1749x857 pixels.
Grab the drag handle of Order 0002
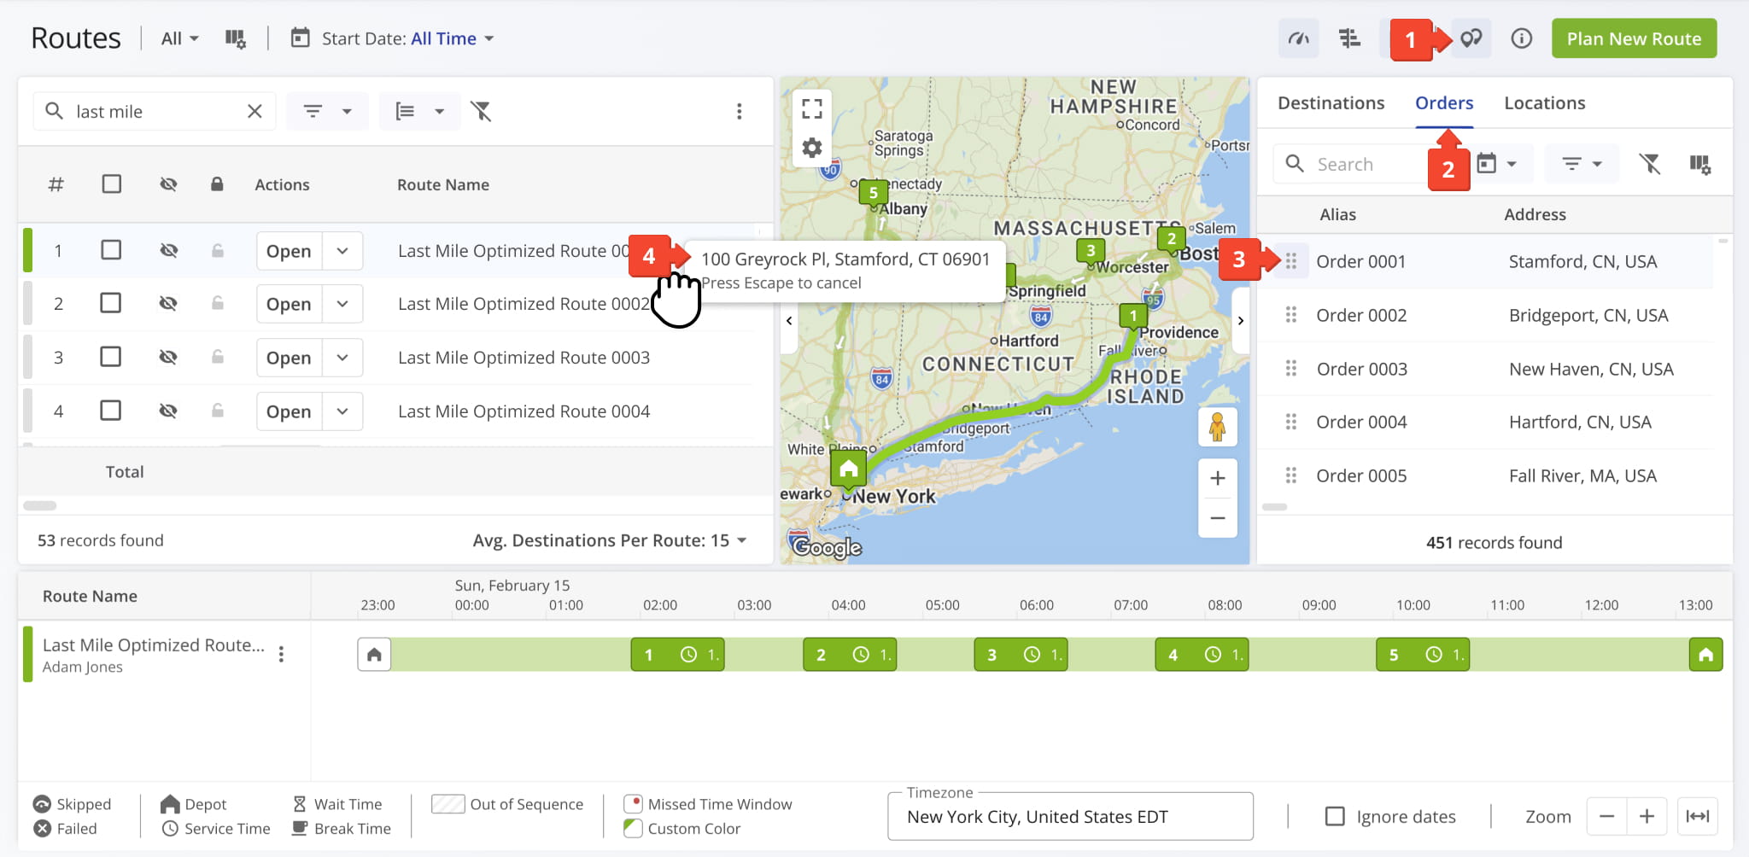(1291, 315)
